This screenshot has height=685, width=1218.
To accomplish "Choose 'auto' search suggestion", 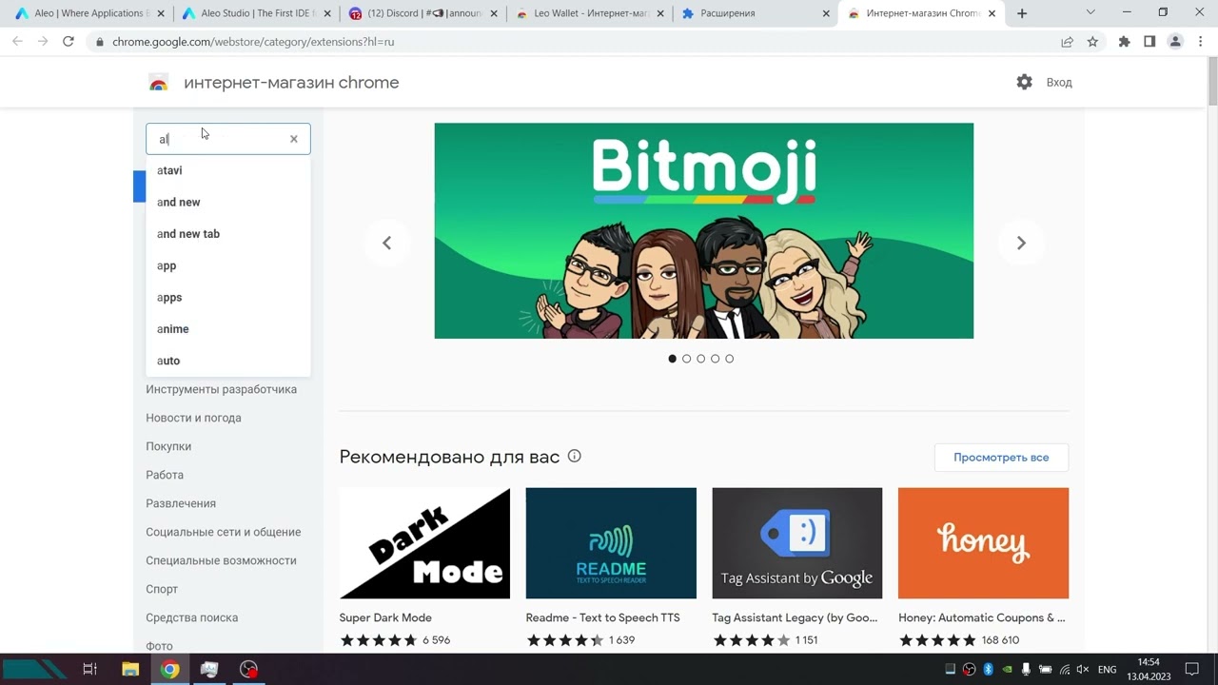I will coord(228,361).
